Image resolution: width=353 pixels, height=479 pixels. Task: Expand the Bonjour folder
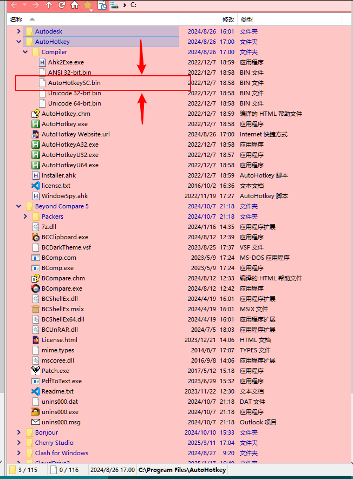(18, 432)
